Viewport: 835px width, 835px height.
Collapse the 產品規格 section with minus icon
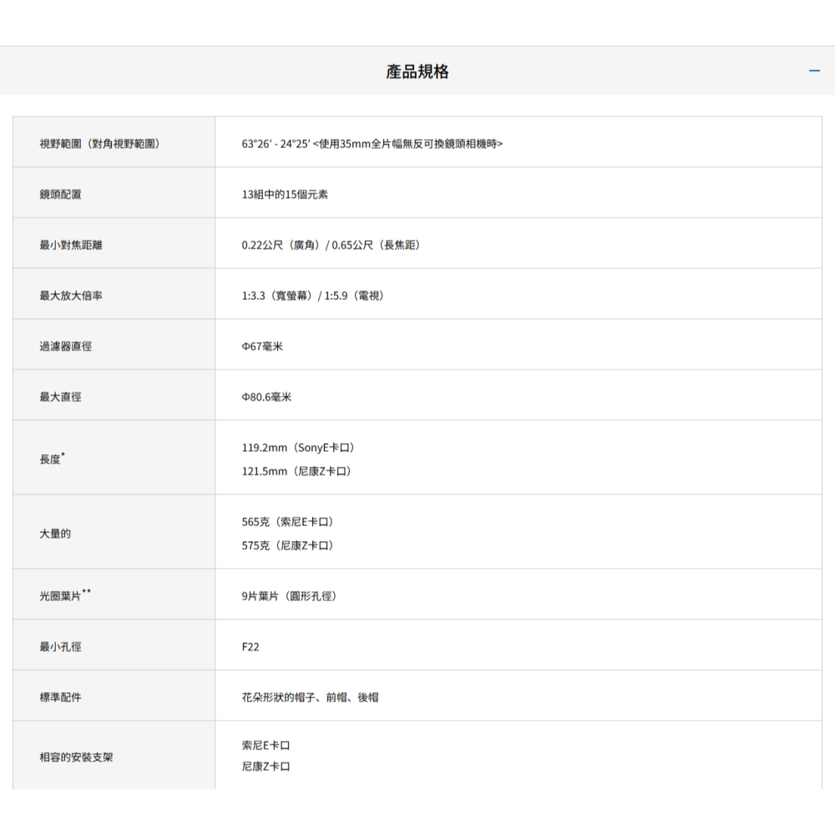tap(814, 71)
